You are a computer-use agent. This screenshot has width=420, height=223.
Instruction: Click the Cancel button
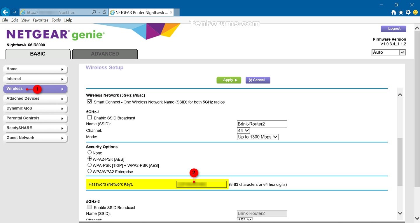(258, 80)
